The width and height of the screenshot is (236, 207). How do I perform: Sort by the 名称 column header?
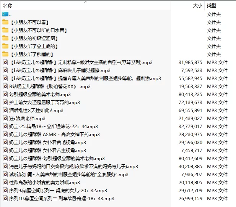click(x=8, y=6)
